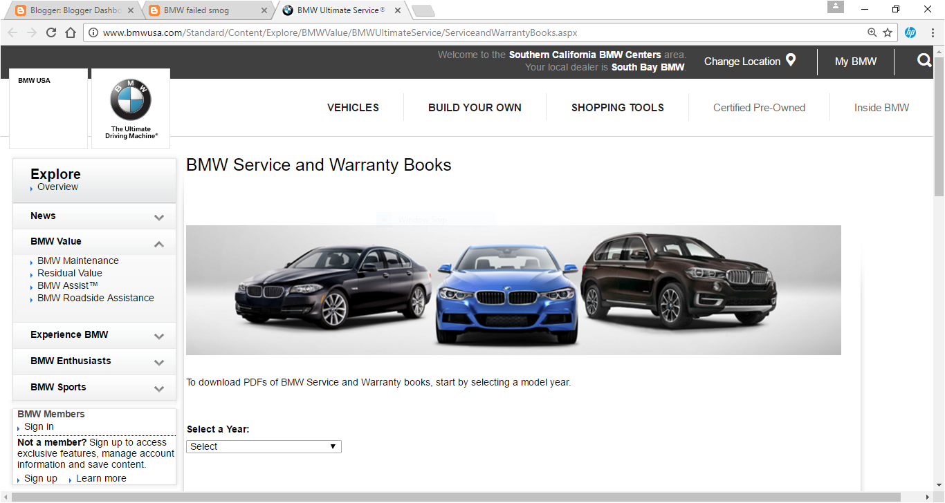Viewport: 945px width, 503px height.
Task: Open Certified Pre-Owned menu item
Action: point(759,108)
